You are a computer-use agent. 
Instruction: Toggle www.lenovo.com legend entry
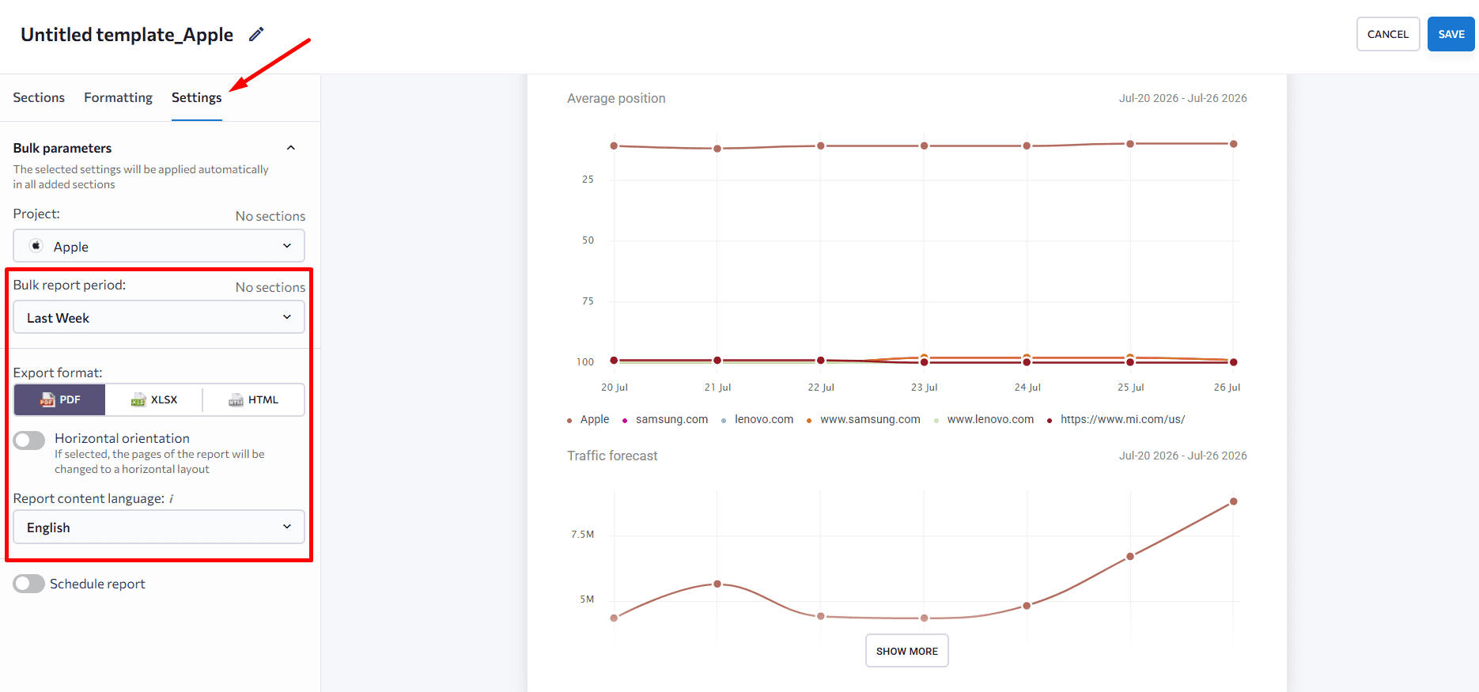984,419
